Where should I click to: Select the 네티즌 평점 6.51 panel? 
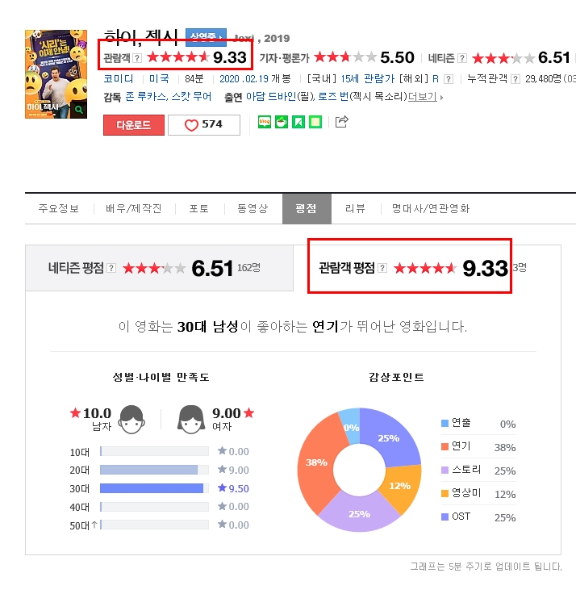[x=159, y=268]
